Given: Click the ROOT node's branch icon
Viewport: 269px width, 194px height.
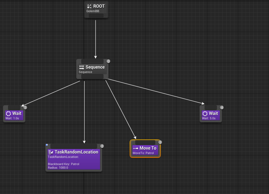Looking at the screenshot, I should pyautogui.click(x=89, y=6).
